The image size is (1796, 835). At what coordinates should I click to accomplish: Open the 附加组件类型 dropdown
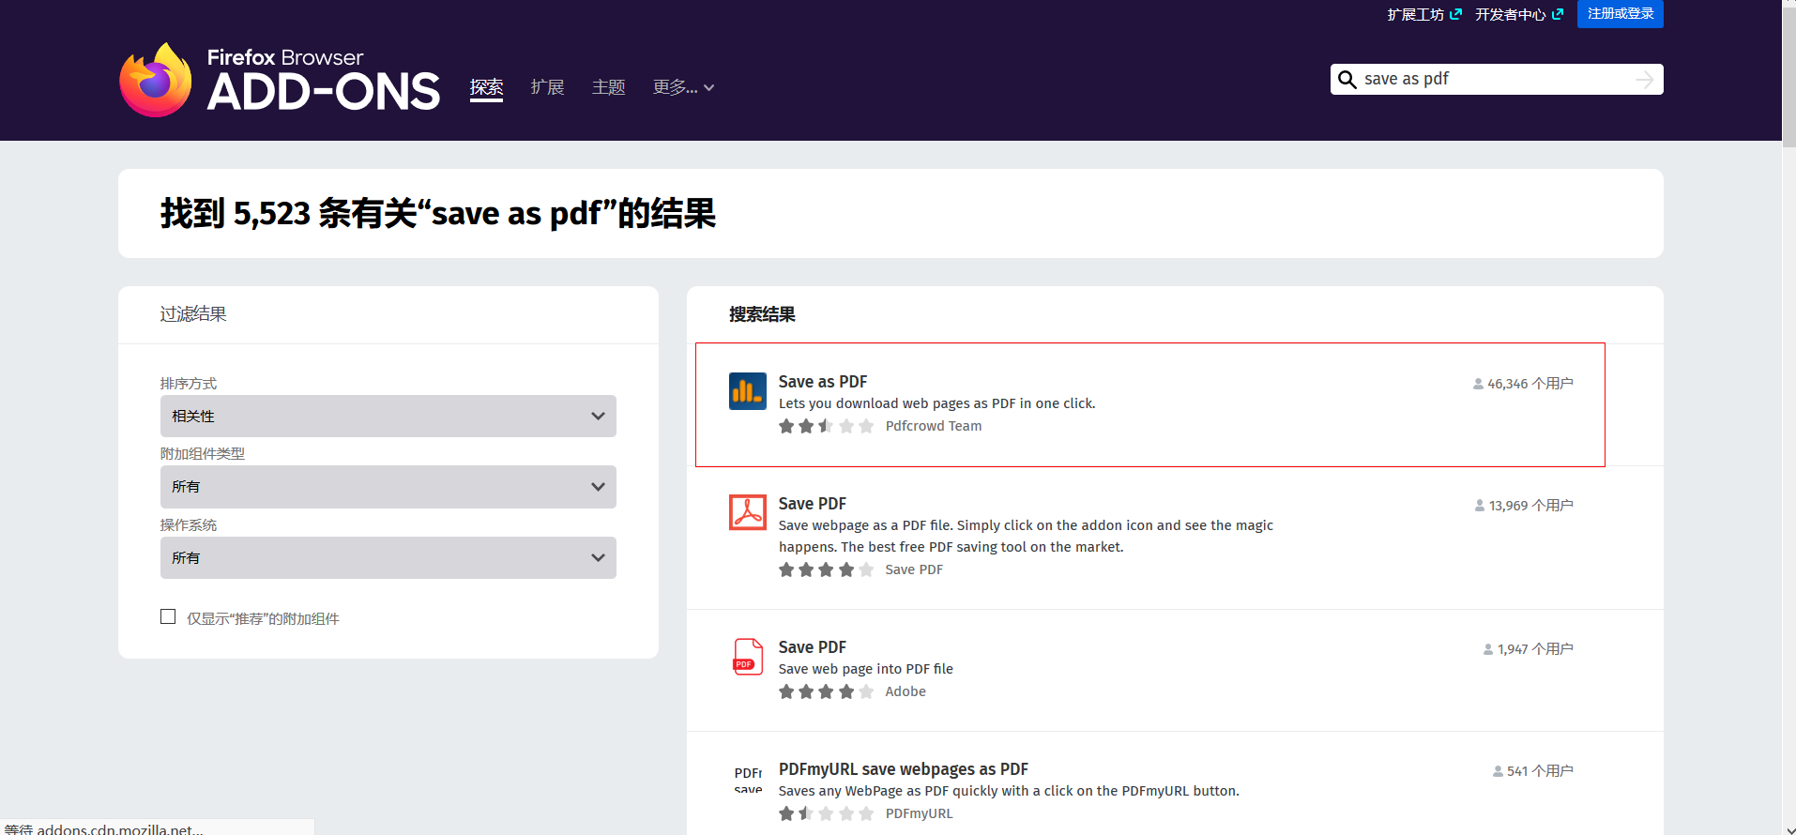[x=388, y=487]
